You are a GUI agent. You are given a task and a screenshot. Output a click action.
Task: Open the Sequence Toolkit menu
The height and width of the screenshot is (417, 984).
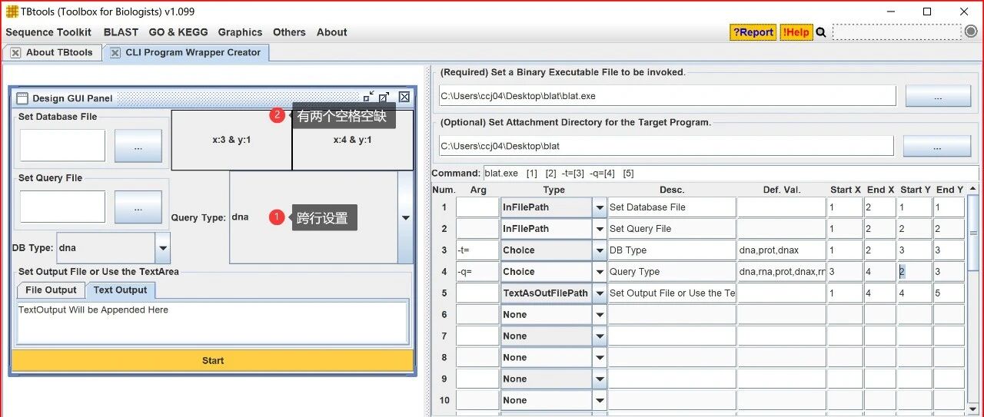48,32
